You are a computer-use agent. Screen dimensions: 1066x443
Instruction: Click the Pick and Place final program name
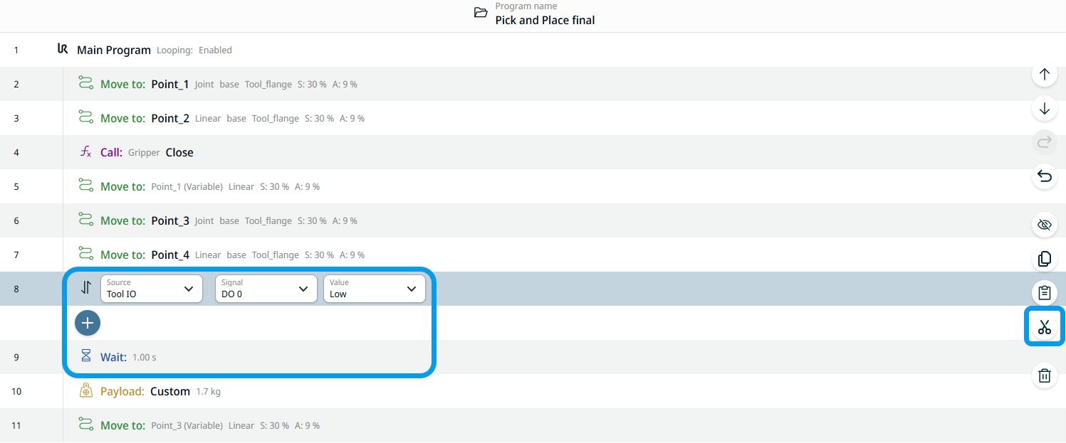pos(545,20)
